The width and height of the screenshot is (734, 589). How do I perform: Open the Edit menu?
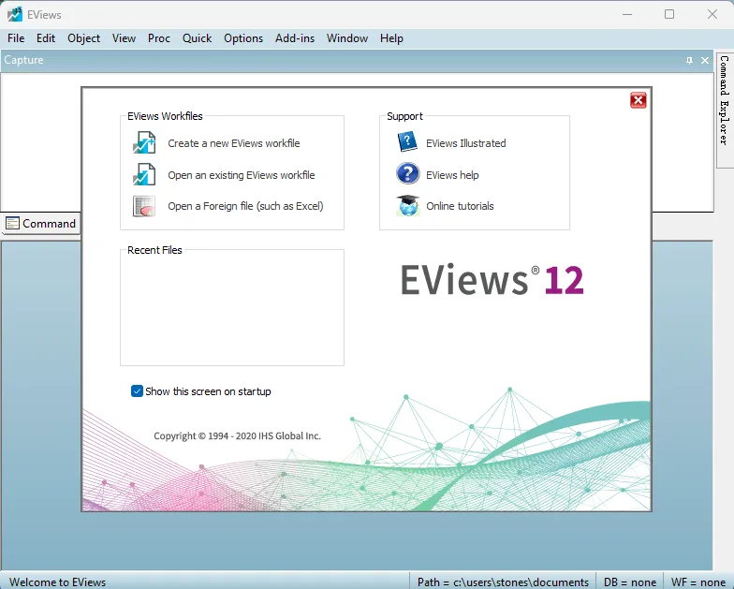[46, 38]
